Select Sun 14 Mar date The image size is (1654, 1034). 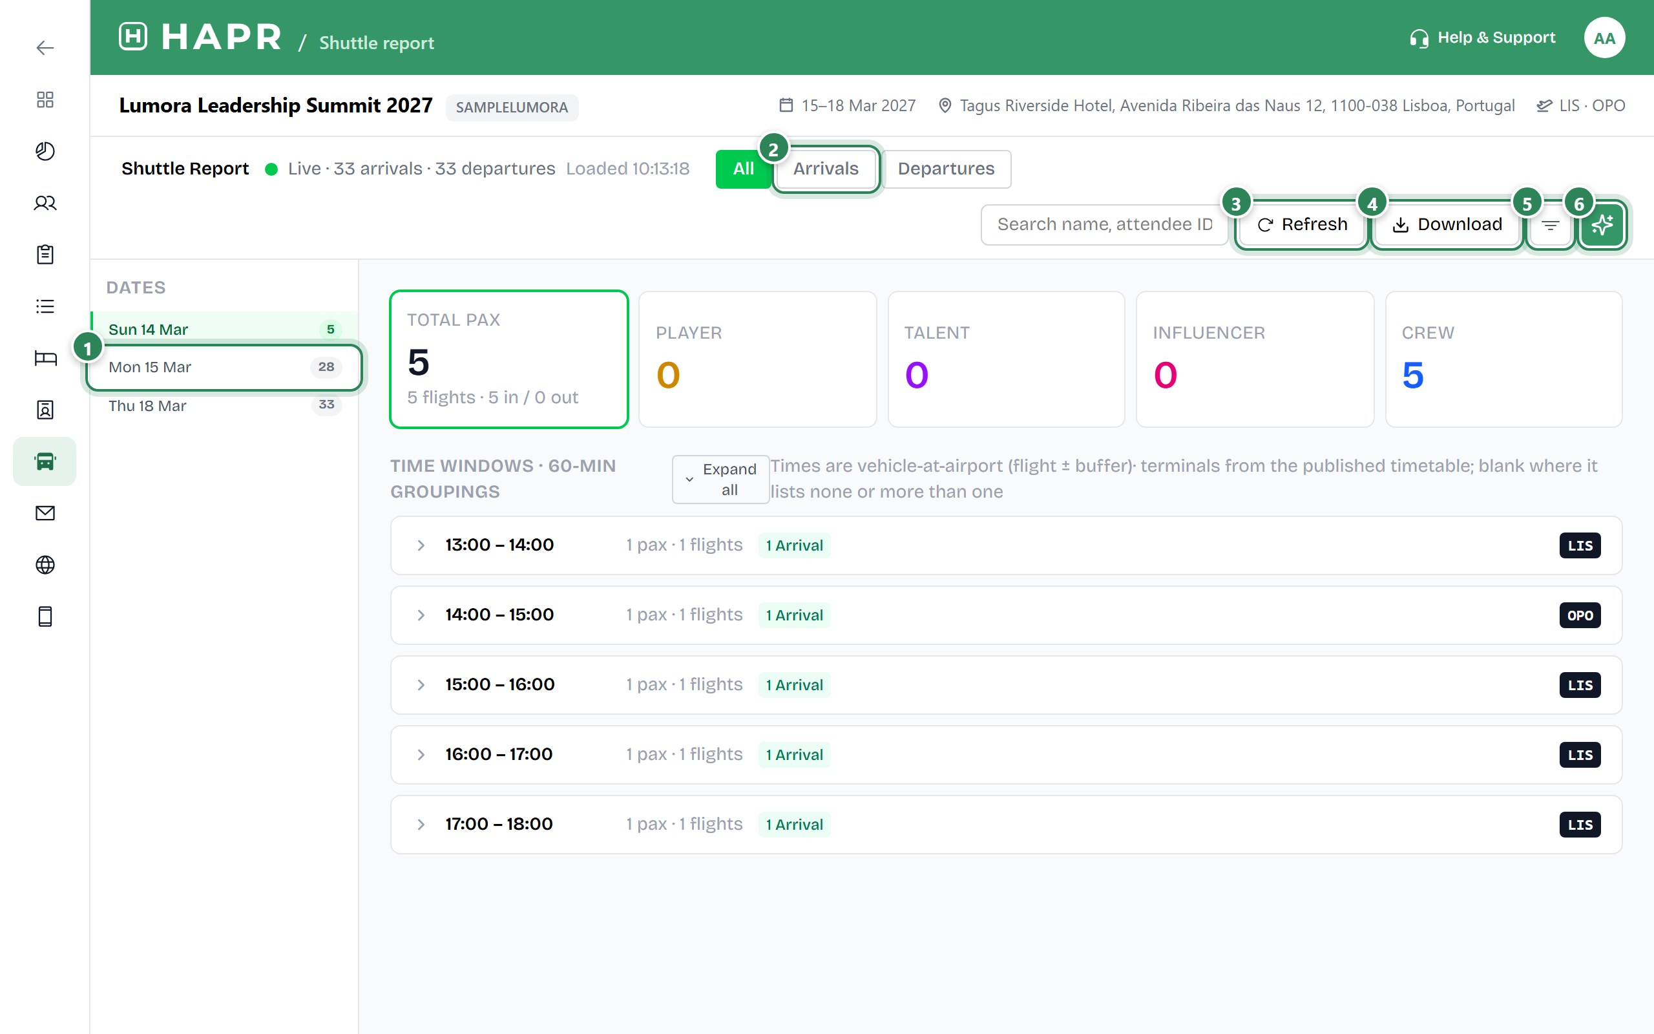(224, 330)
